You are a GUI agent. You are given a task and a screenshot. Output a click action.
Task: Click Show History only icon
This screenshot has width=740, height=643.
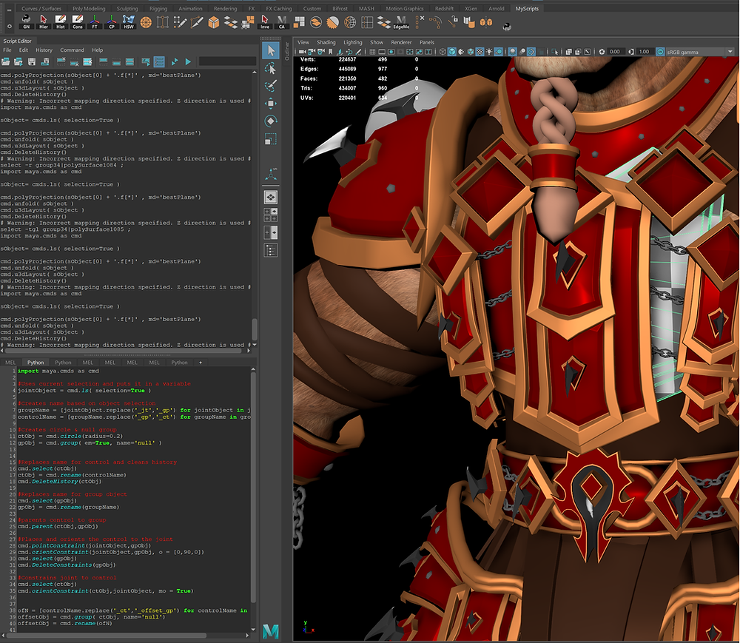tap(104, 61)
